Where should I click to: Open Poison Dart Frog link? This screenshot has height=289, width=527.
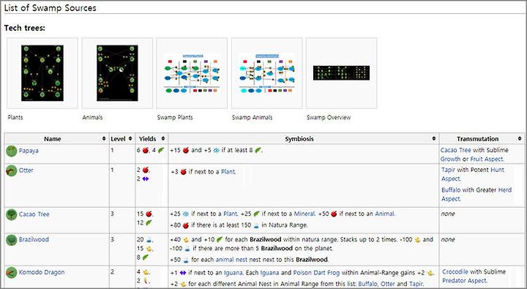click(x=316, y=272)
